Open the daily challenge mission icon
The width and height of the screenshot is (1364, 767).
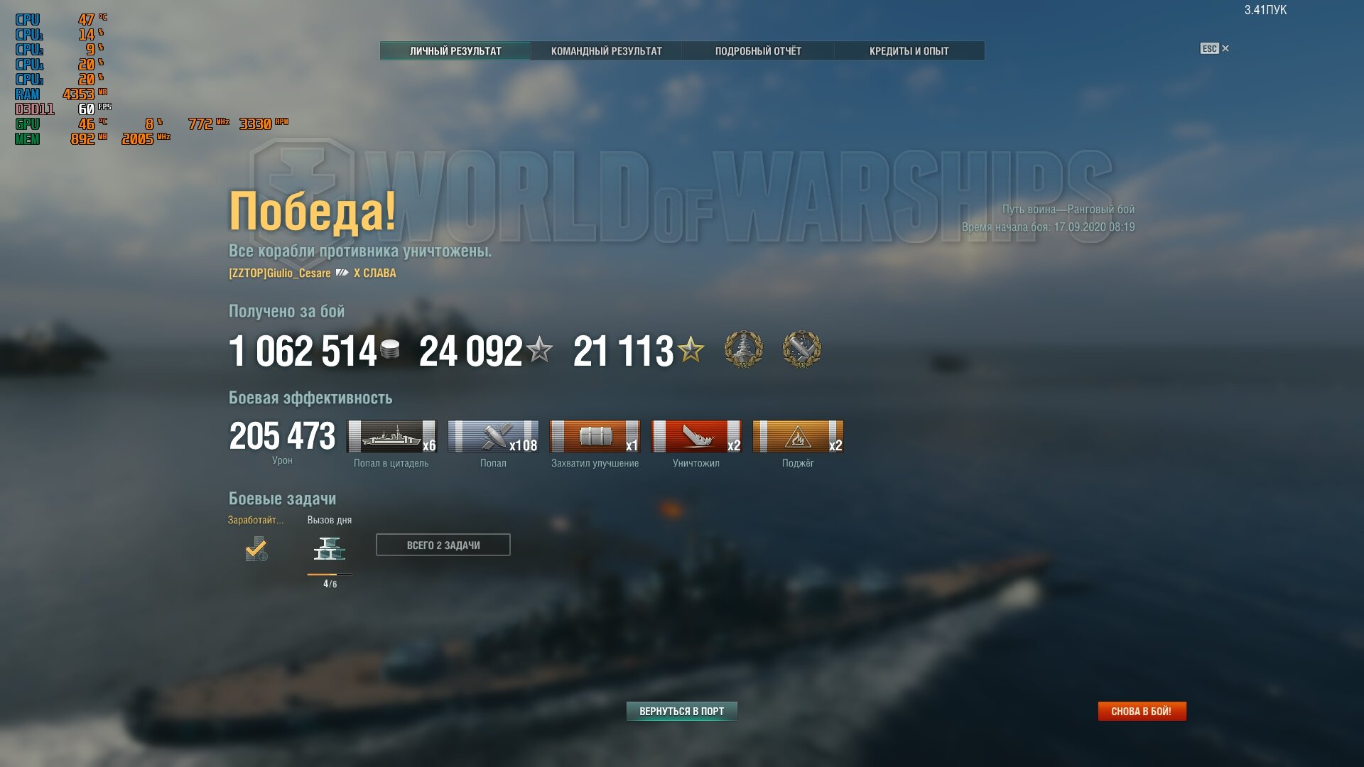[x=330, y=549]
